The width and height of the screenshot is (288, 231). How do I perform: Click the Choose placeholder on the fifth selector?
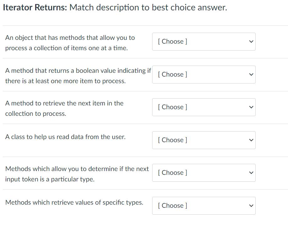[x=172, y=173]
